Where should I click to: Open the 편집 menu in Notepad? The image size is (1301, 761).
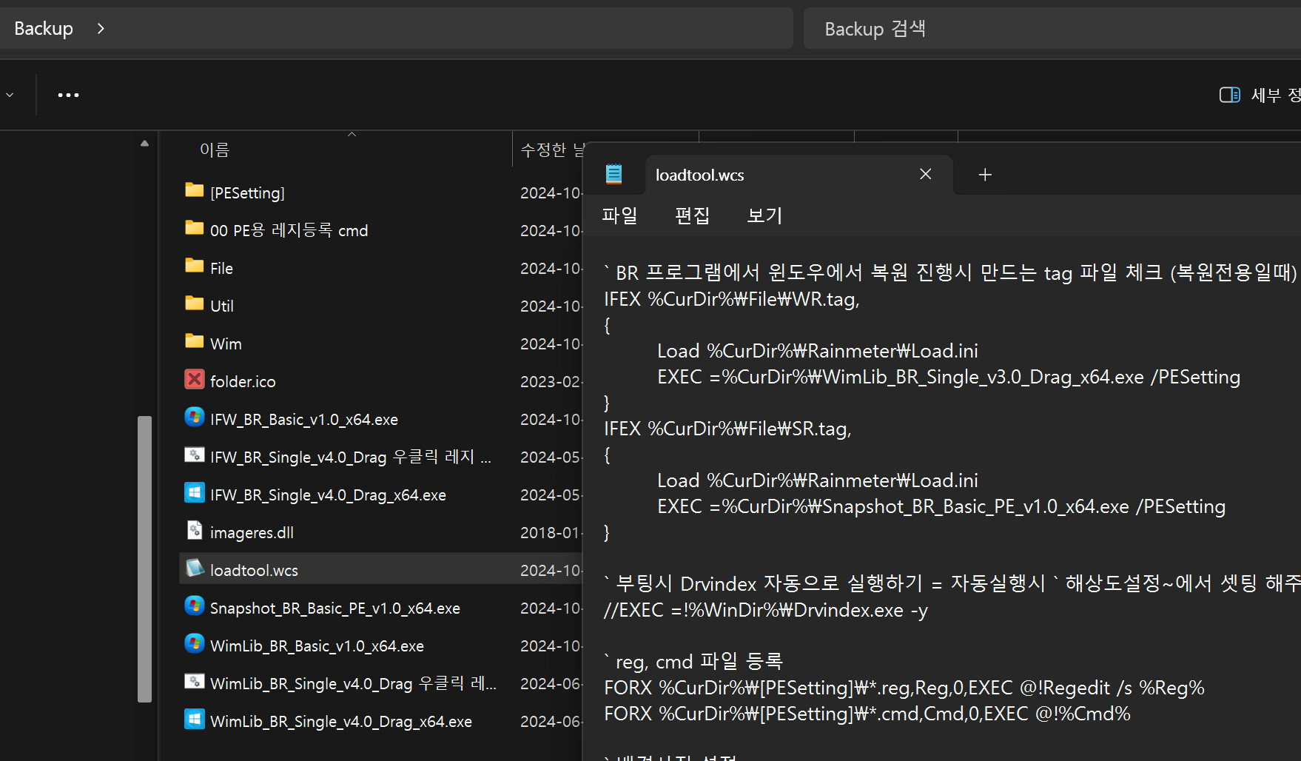(x=692, y=215)
